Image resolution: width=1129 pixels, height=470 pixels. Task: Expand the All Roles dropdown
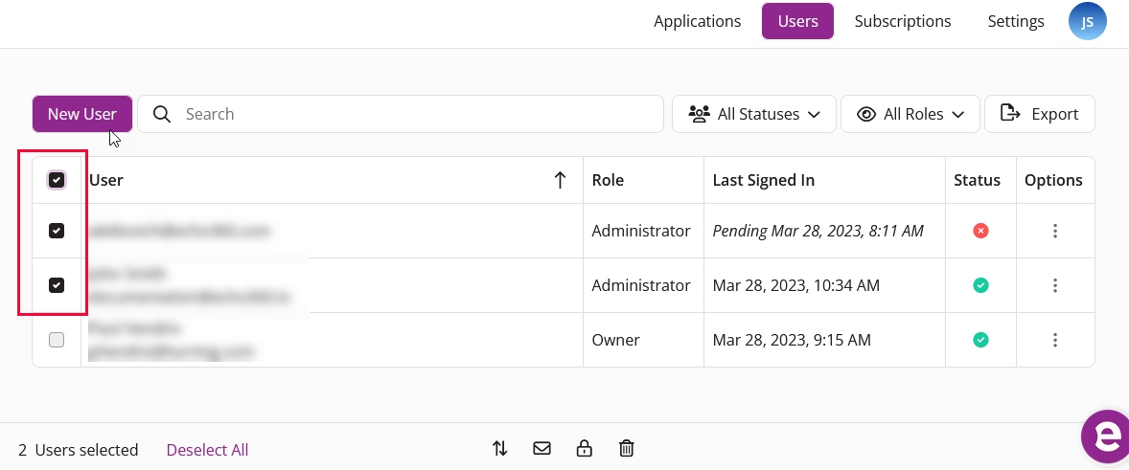click(910, 114)
